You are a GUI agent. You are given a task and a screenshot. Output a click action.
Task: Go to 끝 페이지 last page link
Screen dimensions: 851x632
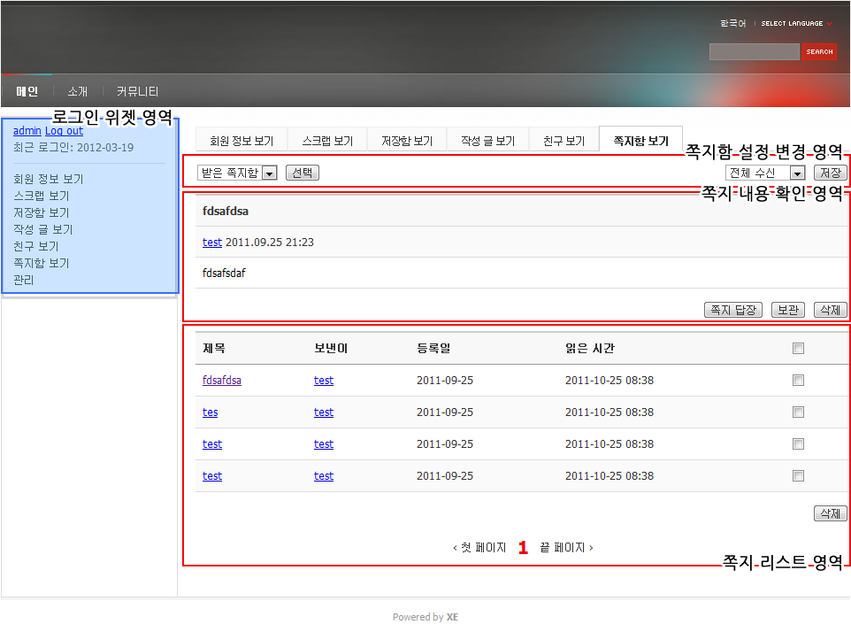click(x=565, y=548)
